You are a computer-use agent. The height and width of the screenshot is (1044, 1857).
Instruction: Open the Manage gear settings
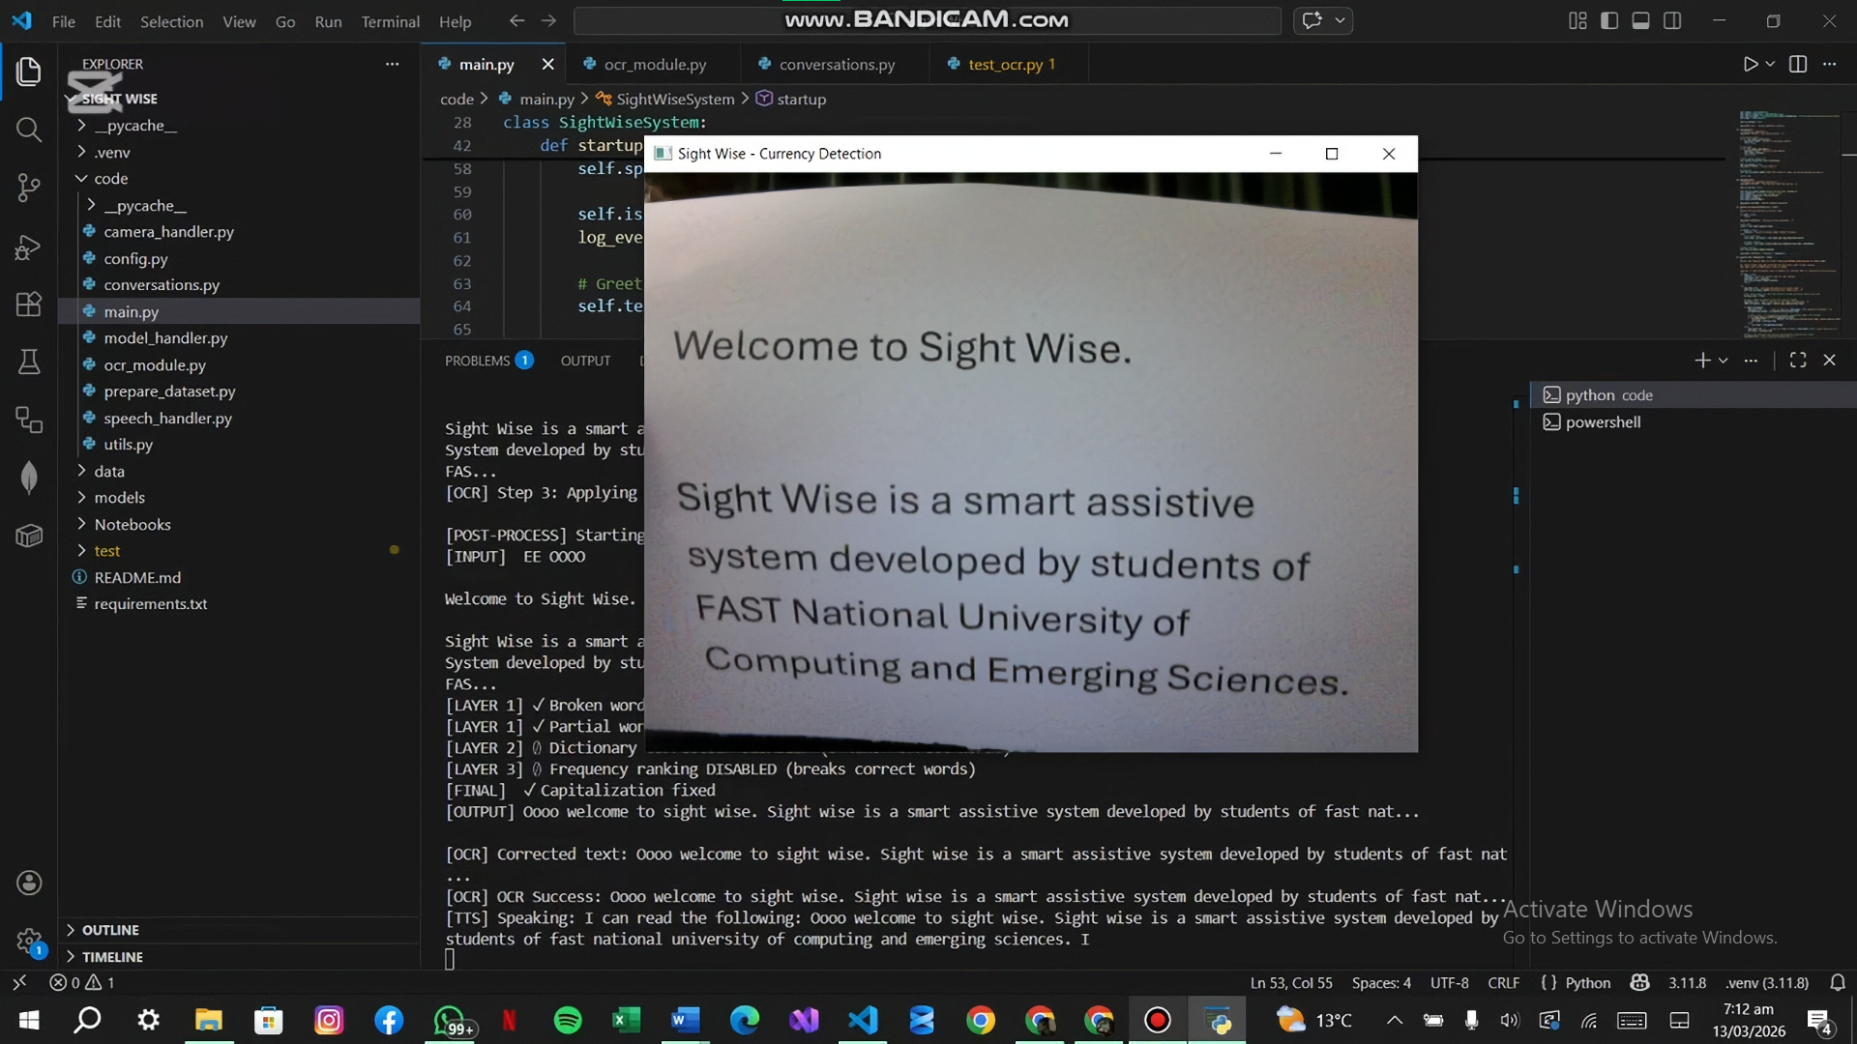coord(29,940)
